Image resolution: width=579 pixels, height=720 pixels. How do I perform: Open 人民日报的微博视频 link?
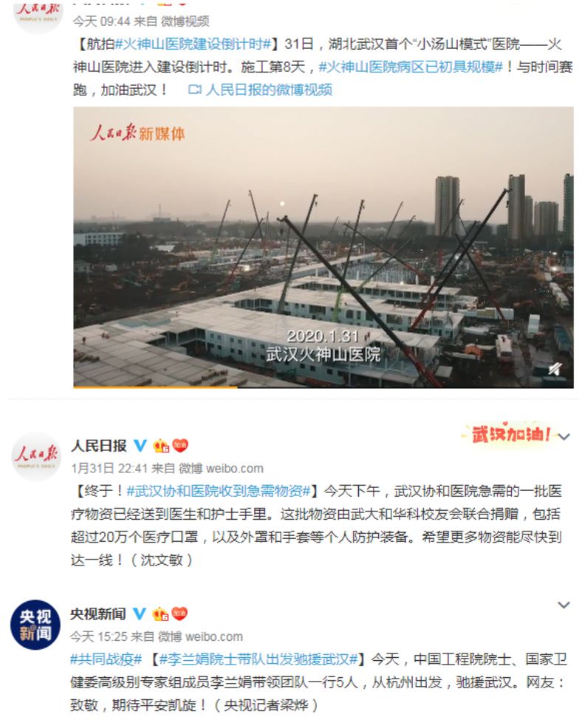coord(269,90)
